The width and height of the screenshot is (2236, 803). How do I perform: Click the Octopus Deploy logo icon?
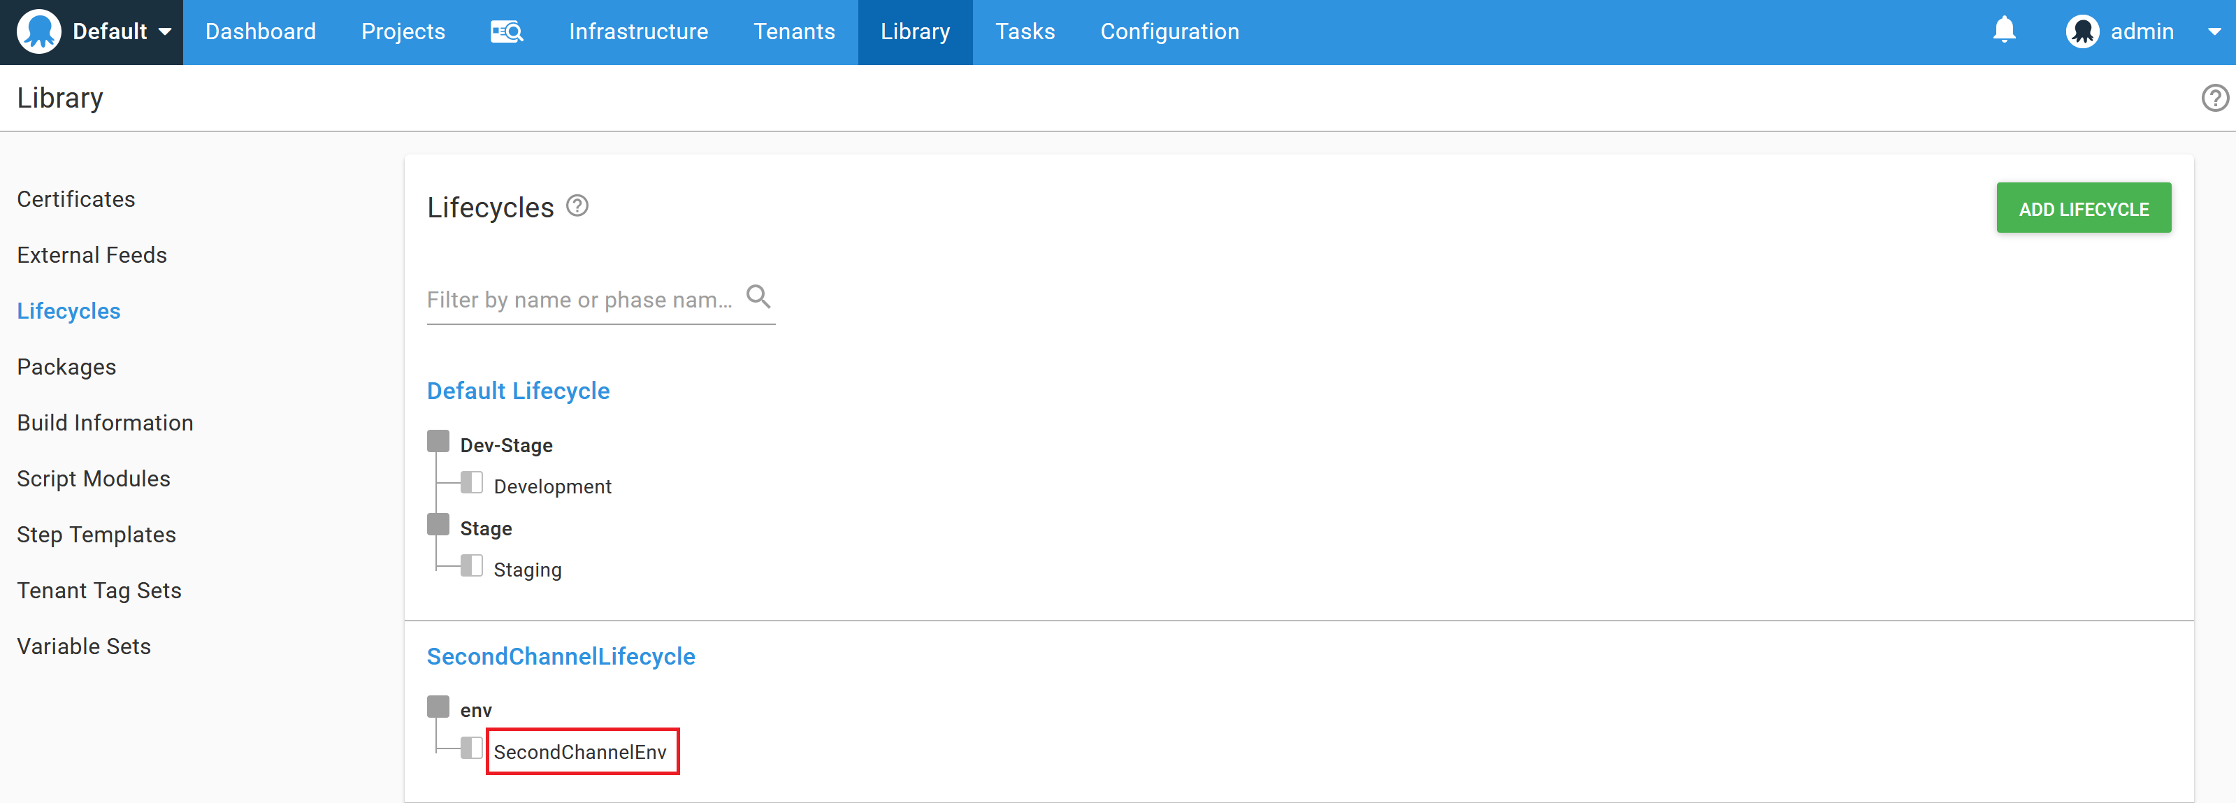(x=39, y=32)
